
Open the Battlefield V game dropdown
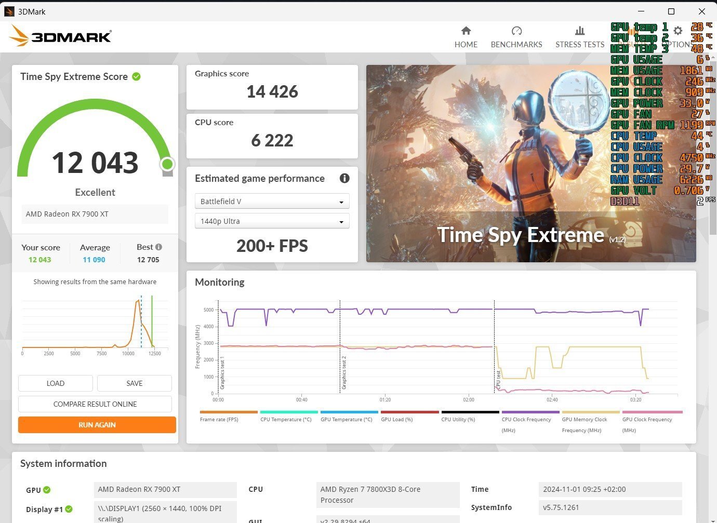tap(272, 201)
